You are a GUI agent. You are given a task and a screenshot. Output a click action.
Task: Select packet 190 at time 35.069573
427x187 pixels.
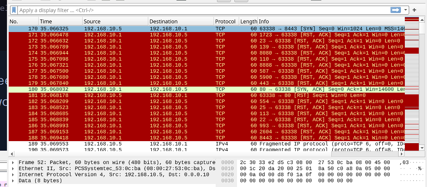click(207, 149)
